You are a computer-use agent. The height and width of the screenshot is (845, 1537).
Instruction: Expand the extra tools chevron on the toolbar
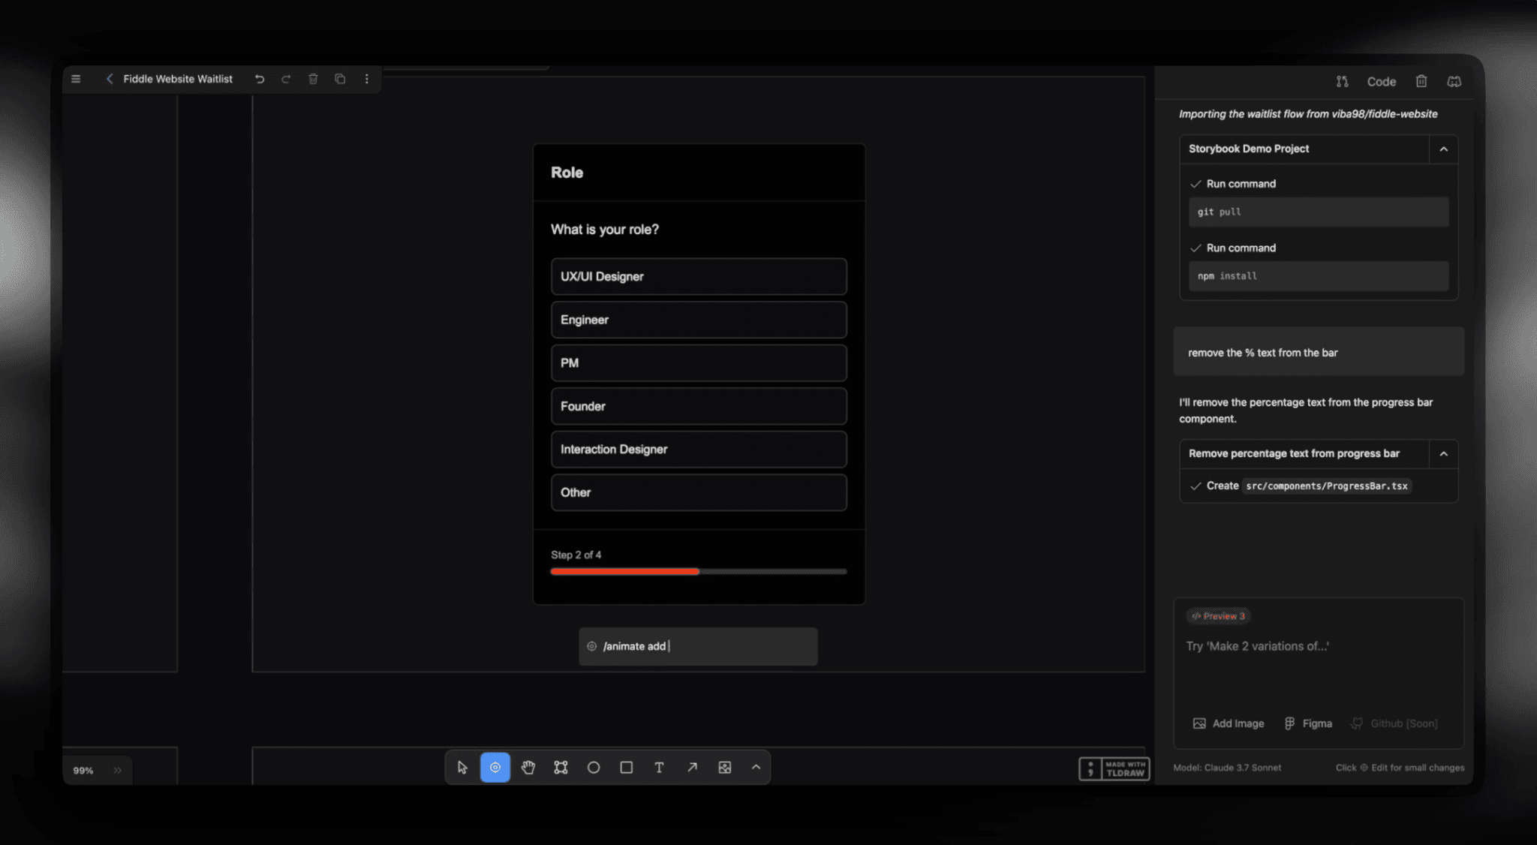pyautogui.click(x=756, y=767)
